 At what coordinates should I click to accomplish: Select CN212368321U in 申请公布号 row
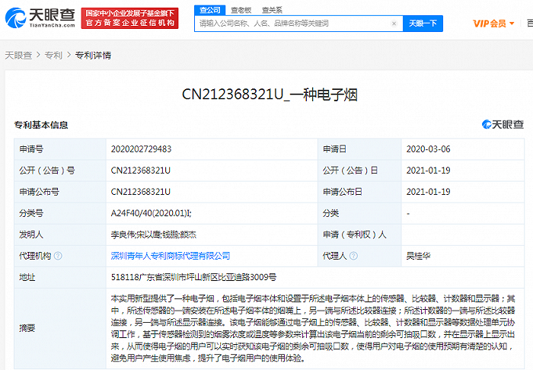[x=140, y=192]
